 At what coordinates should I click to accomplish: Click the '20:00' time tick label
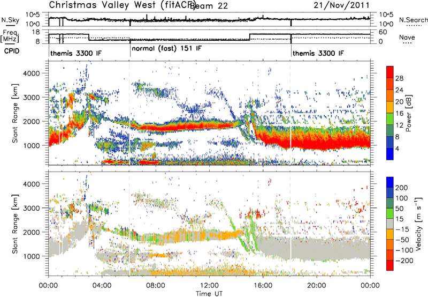[x=317, y=286]
